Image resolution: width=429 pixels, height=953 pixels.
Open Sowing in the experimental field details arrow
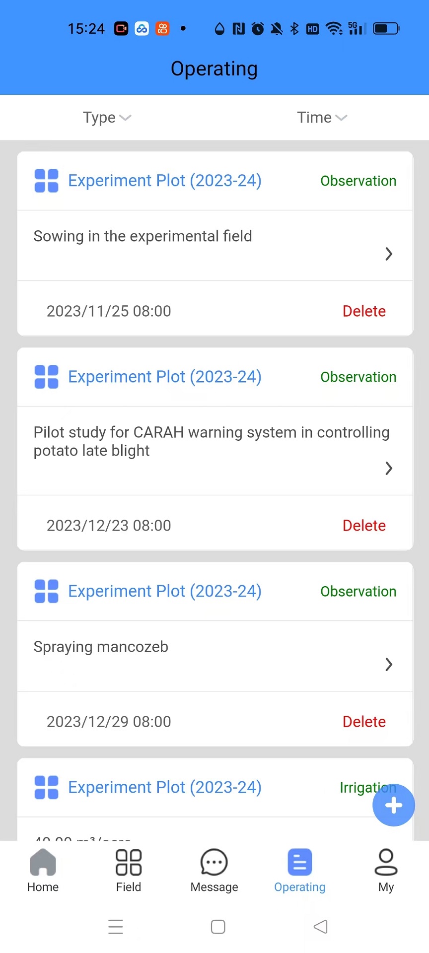point(389,254)
